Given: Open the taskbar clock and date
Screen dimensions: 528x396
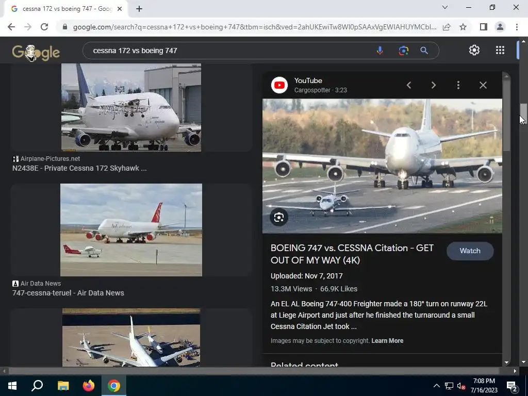Looking at the screenshot, I should click(484, 386).
